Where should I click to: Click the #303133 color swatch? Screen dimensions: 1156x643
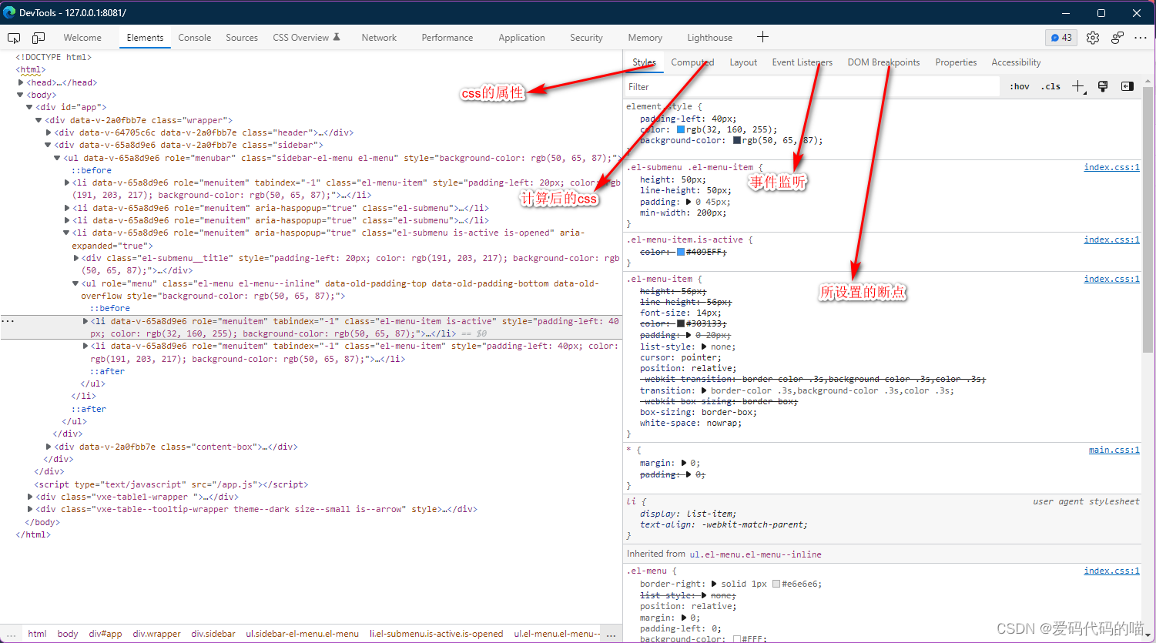tap(681, 323)
